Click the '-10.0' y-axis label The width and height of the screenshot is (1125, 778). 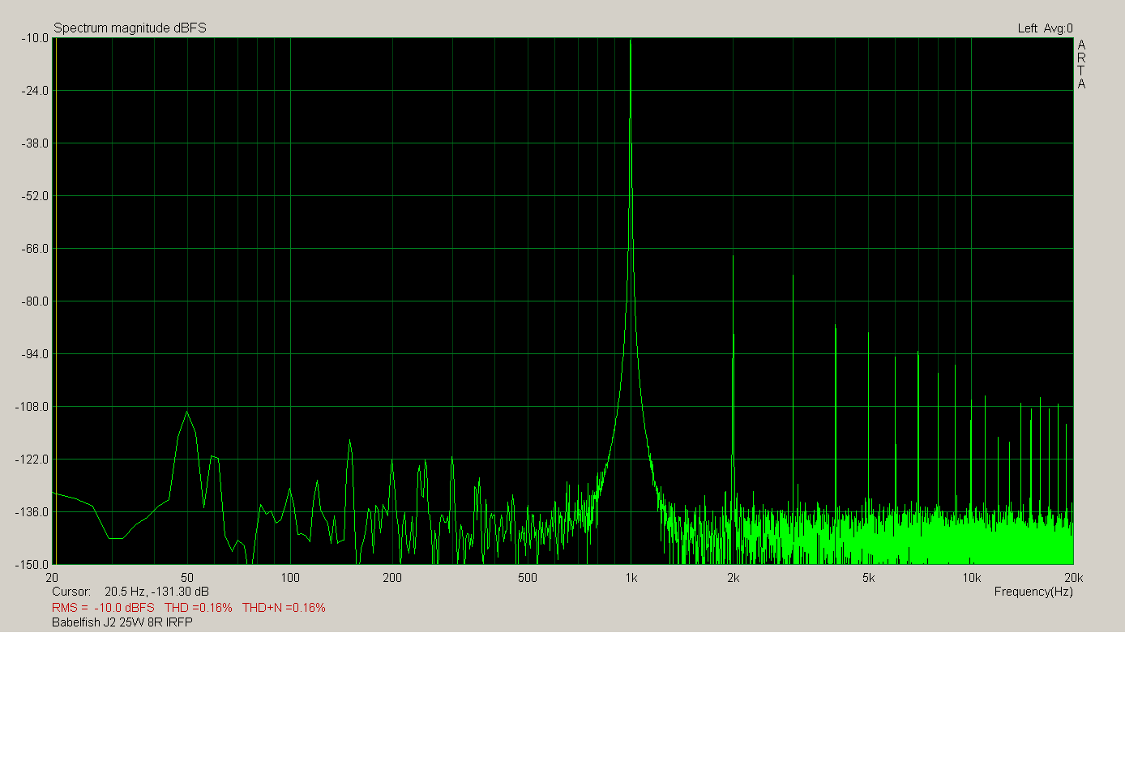35,38
